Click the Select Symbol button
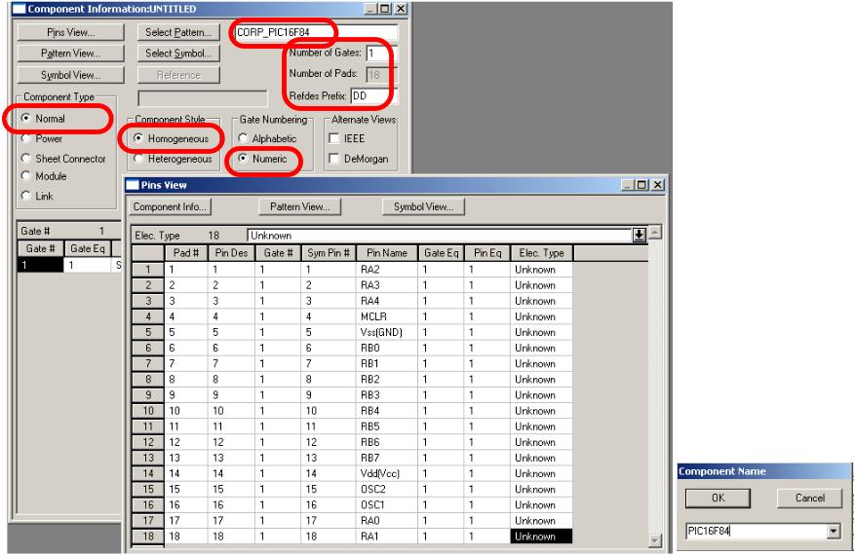 178,54
